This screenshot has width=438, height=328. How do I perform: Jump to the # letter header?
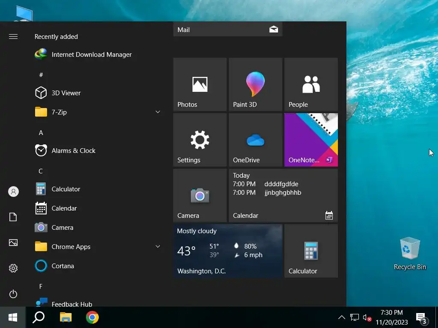coord(41,75)
